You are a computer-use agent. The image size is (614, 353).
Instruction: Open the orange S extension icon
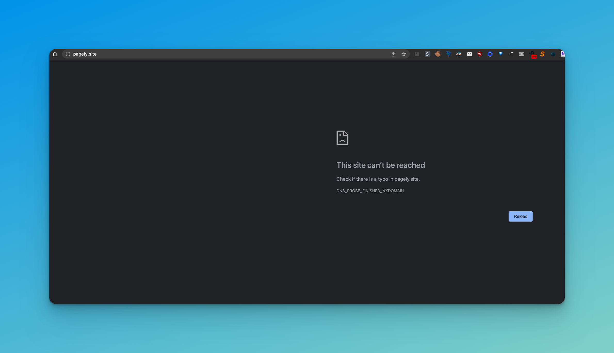point(542,54)
